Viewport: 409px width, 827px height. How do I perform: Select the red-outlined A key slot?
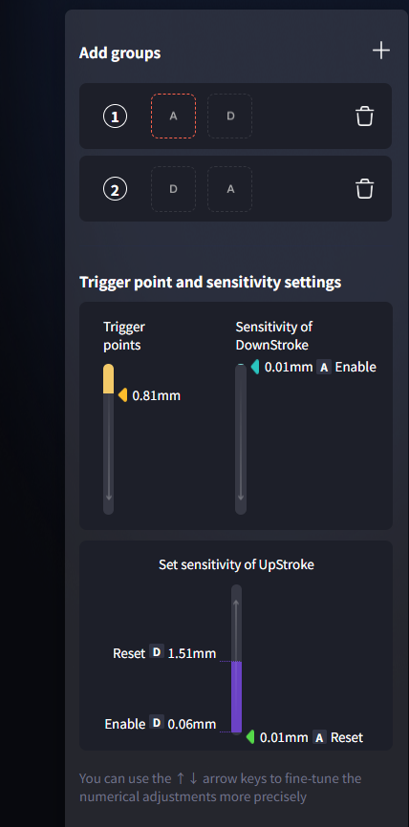pos(174,117)
